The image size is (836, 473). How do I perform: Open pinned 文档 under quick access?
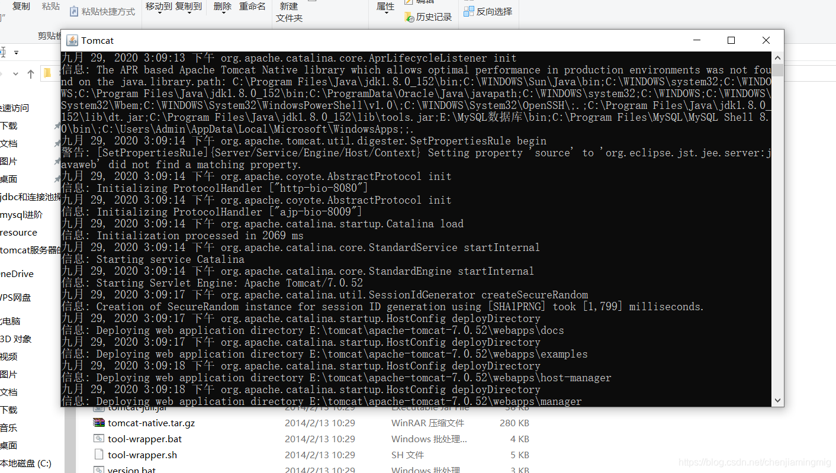(x=9, y=143)
